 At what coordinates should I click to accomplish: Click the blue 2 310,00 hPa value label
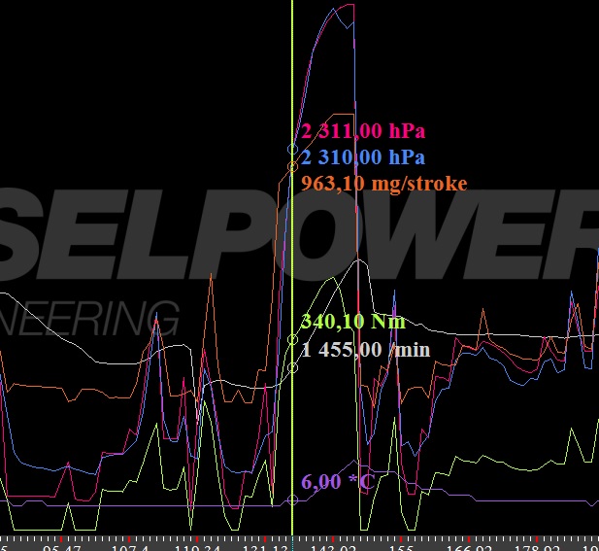click(363, 157)
